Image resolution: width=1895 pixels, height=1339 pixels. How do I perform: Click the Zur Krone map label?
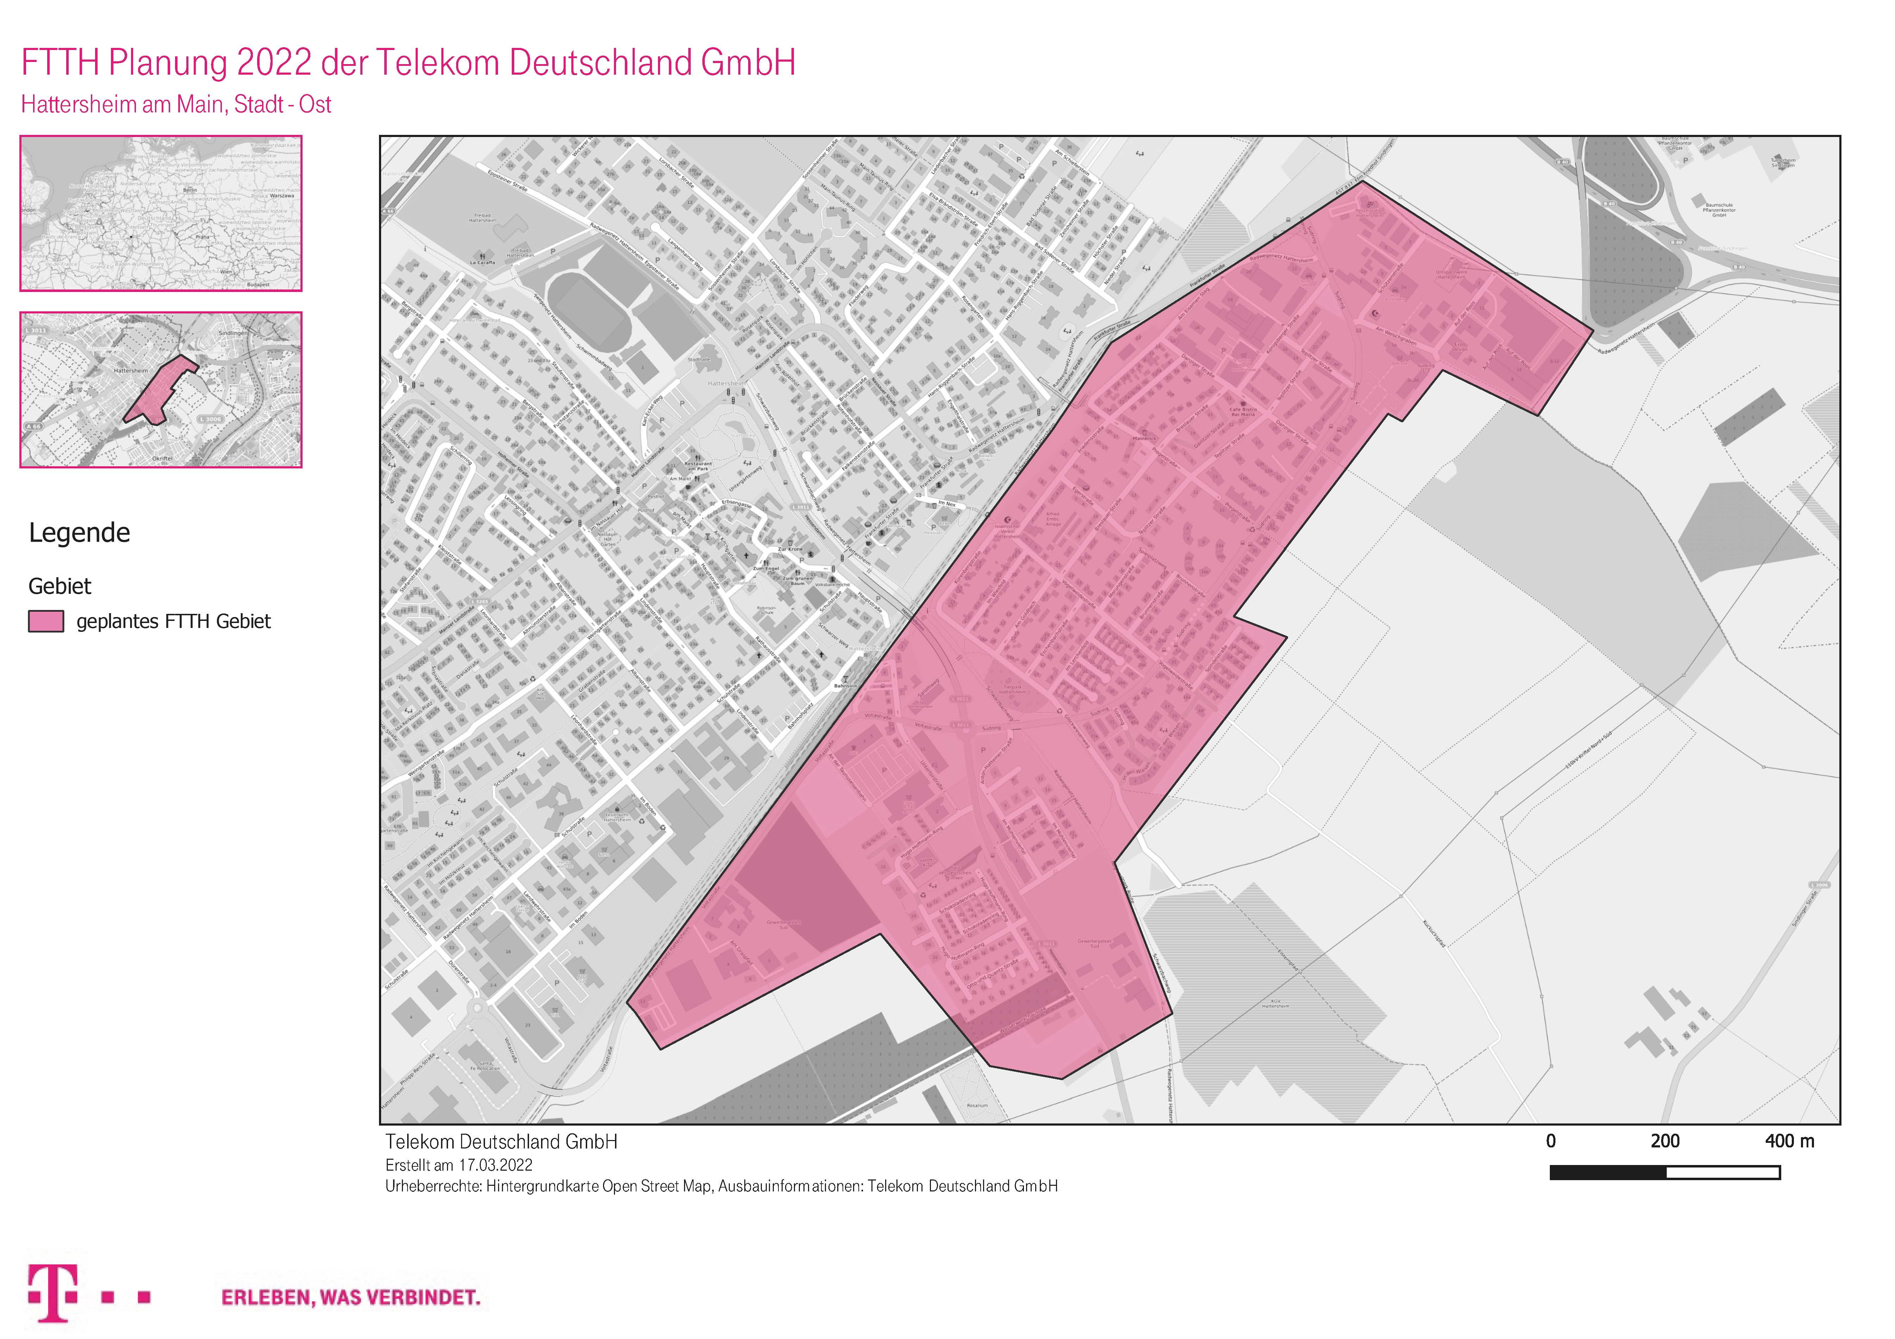(791, 549)
